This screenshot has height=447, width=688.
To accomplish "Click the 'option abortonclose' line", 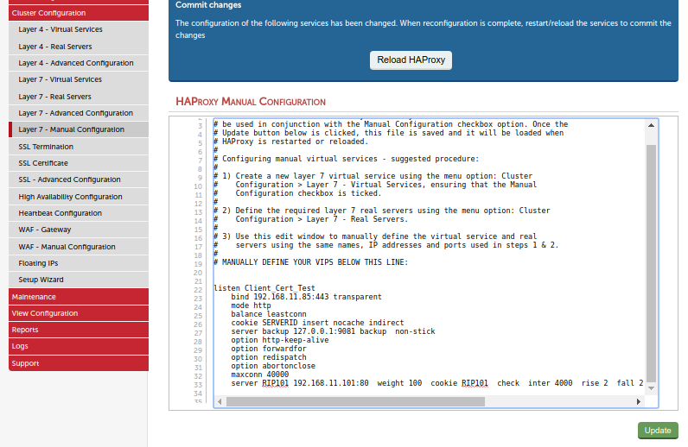I will tap(273, 366).
